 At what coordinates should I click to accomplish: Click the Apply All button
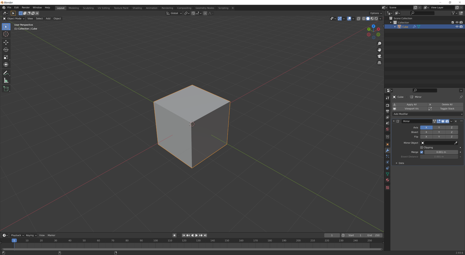(x=410, y=104)
